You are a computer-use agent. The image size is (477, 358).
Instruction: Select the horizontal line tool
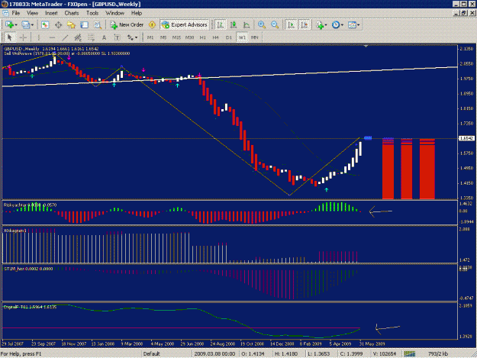[52, 37]
